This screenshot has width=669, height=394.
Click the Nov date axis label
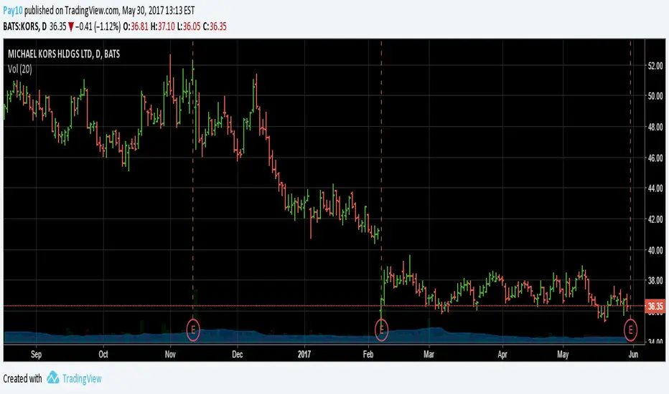170,355
